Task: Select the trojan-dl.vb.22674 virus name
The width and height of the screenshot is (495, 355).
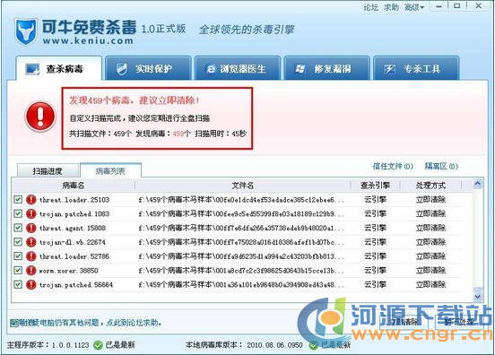Action: 73,242
